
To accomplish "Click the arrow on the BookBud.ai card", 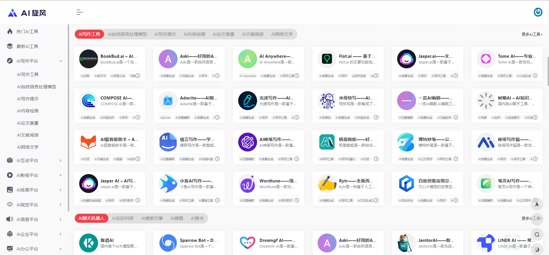I will click(138, 75).
